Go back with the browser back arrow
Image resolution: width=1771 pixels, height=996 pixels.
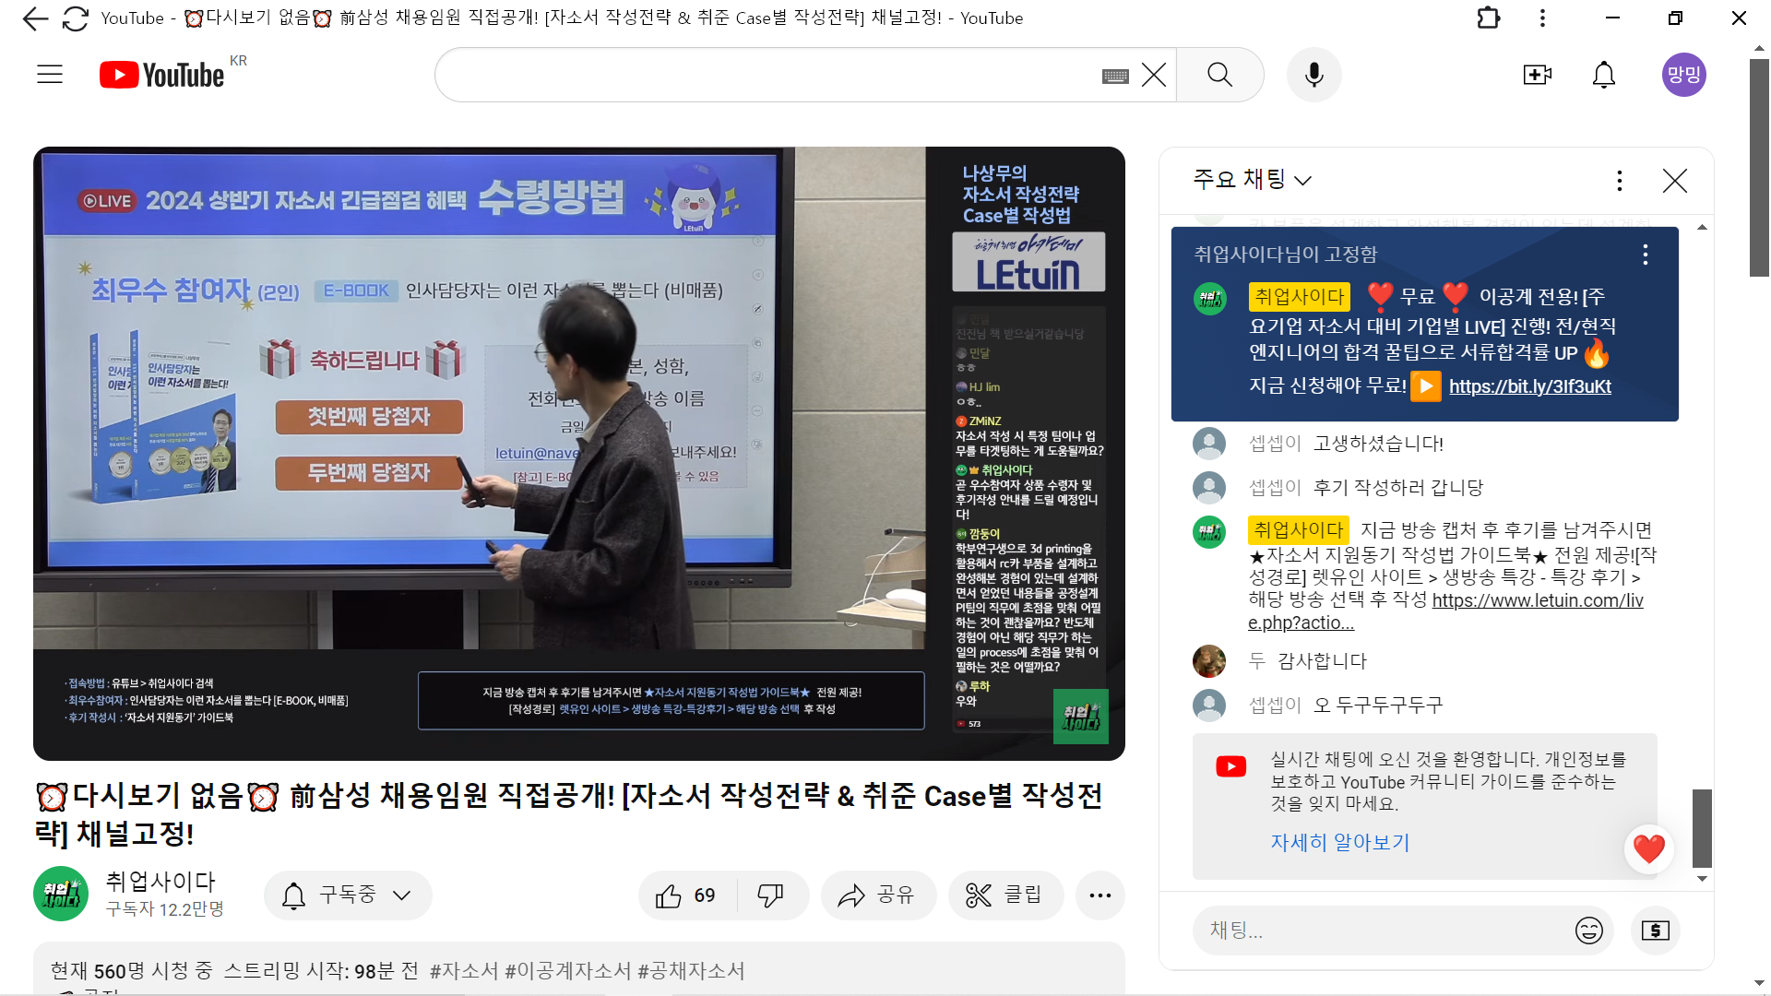coord(35,18)
